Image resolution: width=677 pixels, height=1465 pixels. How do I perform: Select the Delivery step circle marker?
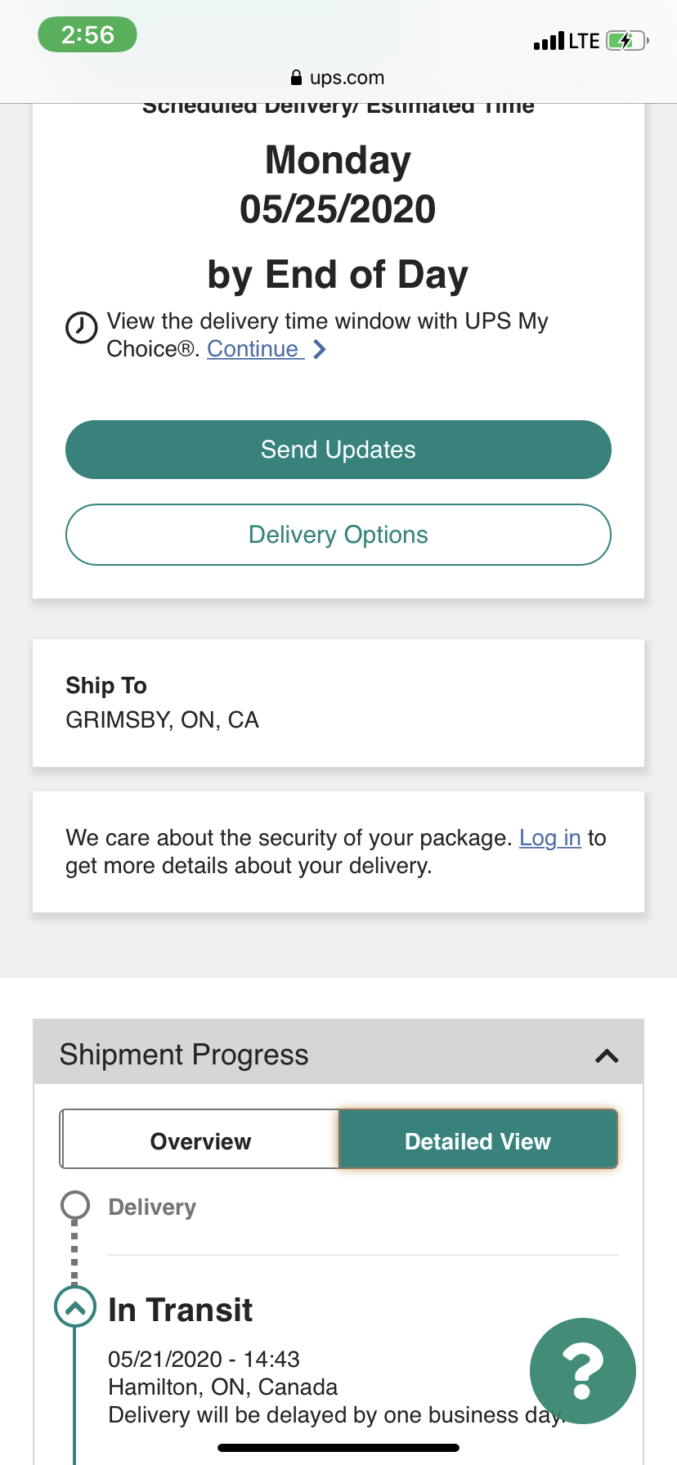tap(75, 1205)
